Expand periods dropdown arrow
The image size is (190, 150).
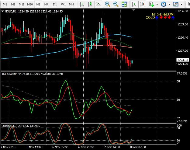pyautogui.click(x=169, y=4)
